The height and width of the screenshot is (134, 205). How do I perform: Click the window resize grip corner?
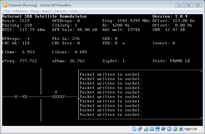(x=201, y=130)
